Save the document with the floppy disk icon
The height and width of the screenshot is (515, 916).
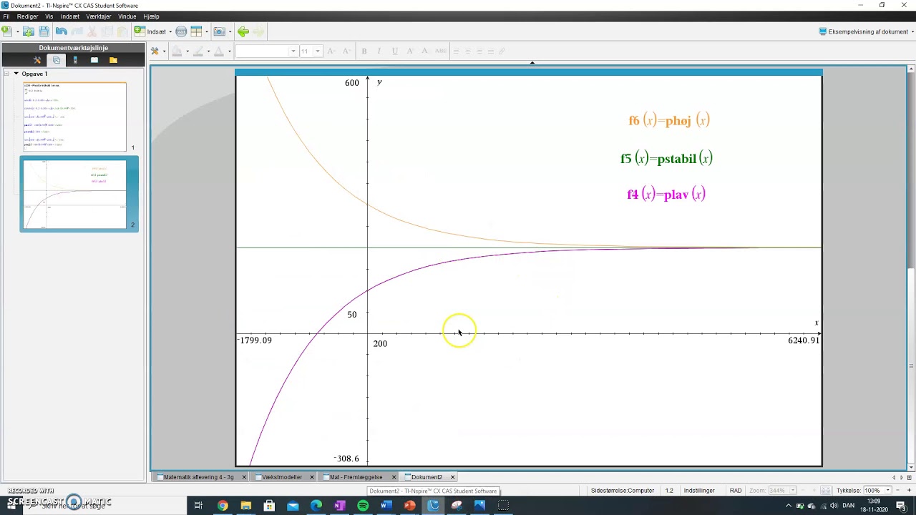(44, 31)
